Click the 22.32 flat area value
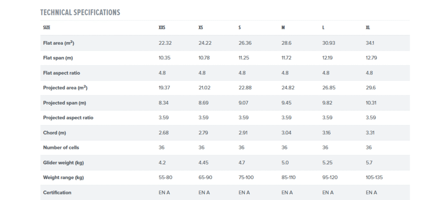The image size is (429, 200). (x=165, y=43)
